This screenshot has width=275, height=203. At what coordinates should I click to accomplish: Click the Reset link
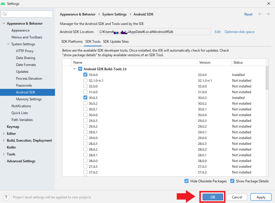point(248,14)
